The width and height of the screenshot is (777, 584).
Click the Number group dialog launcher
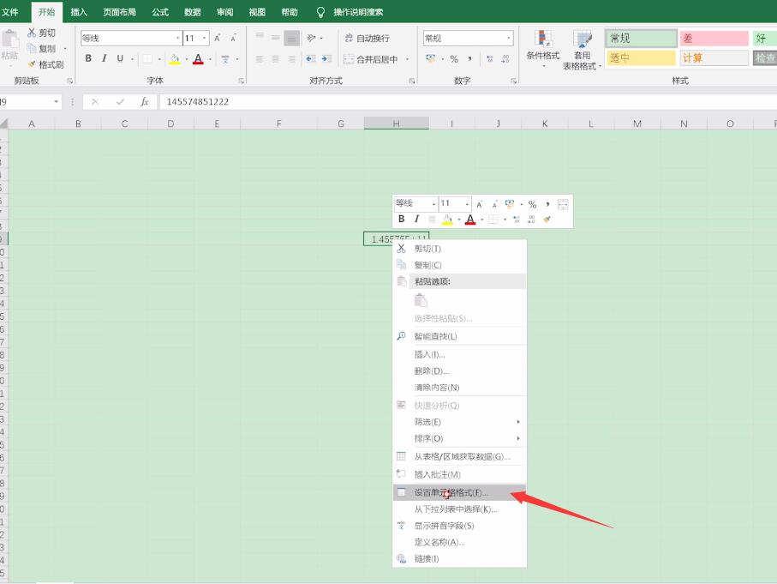click(513, 81)
